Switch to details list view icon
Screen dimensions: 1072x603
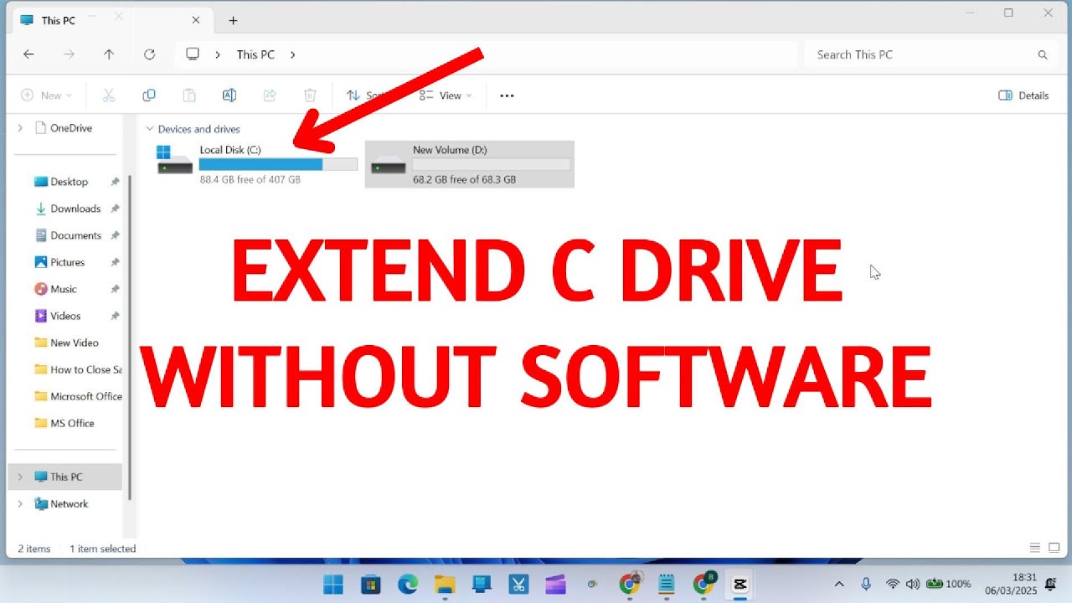pyautogui.click(x=1035, y=548)
